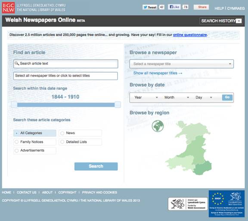This screenshot has height=221, width=248.
Task: Expand the SEARCH HISTORY dropdown arrow
Action: pos(239,21)
